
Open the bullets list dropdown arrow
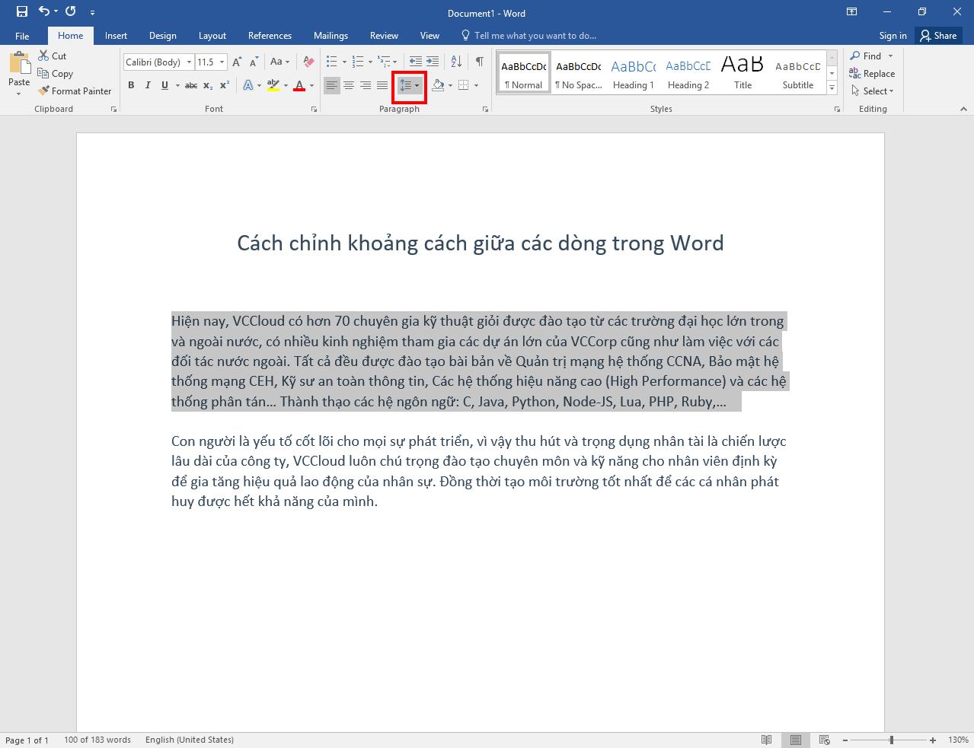(x=344, y=62)
